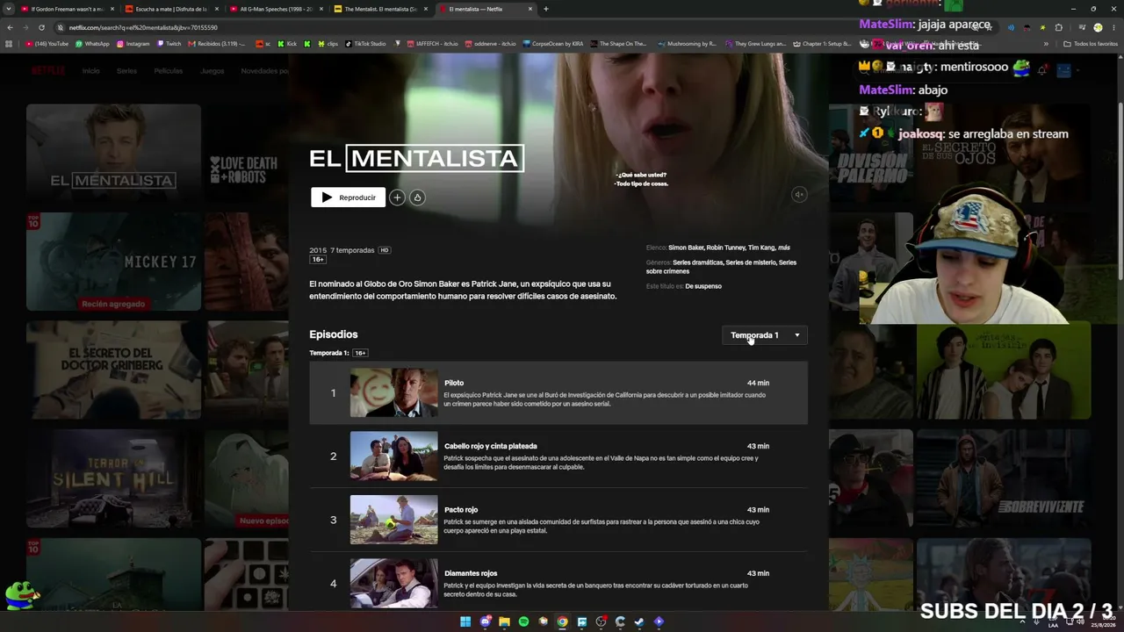Open Spotify from the taskbar
The width and height of the screenshot is (1124, 632).
[523, 621]
